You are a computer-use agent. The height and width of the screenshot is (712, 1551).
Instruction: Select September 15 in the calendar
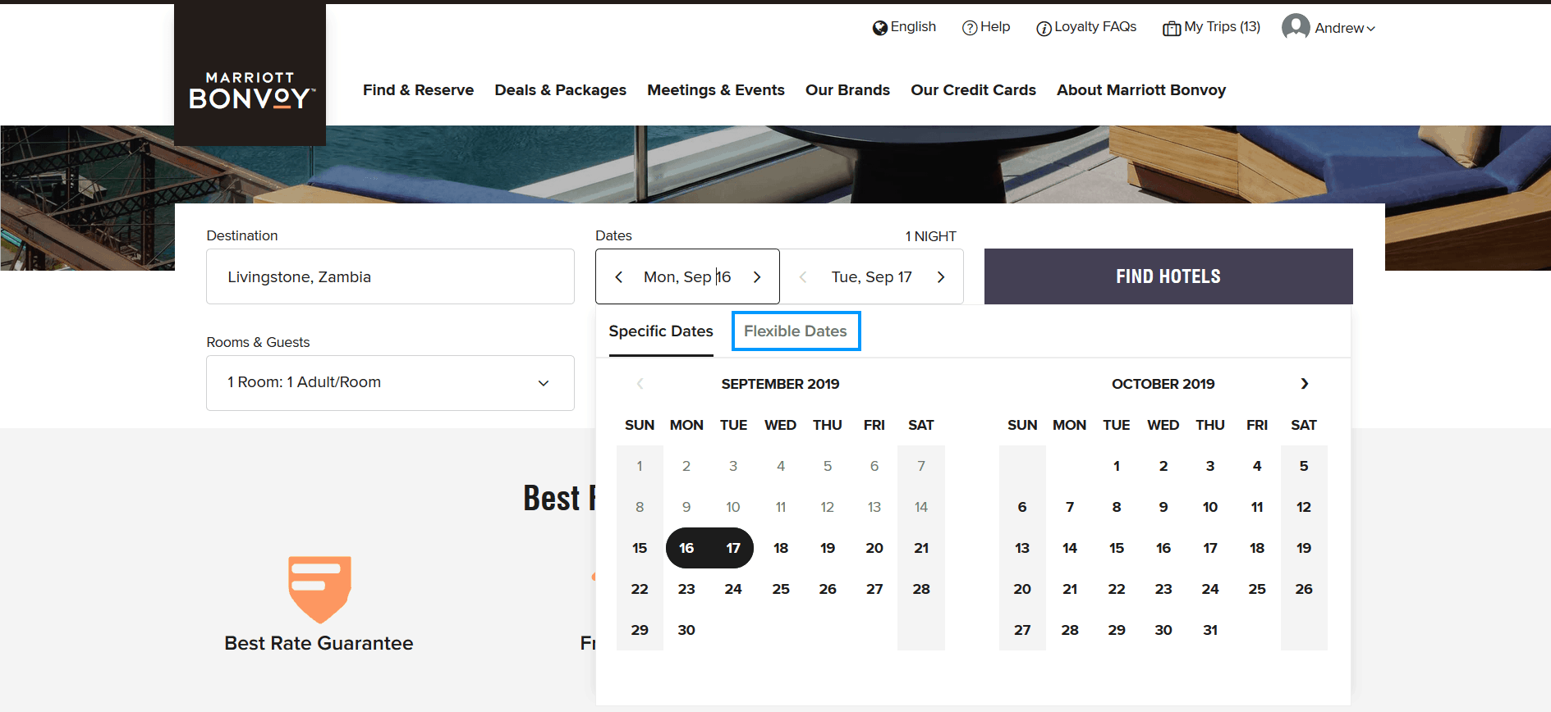point(640,548)
